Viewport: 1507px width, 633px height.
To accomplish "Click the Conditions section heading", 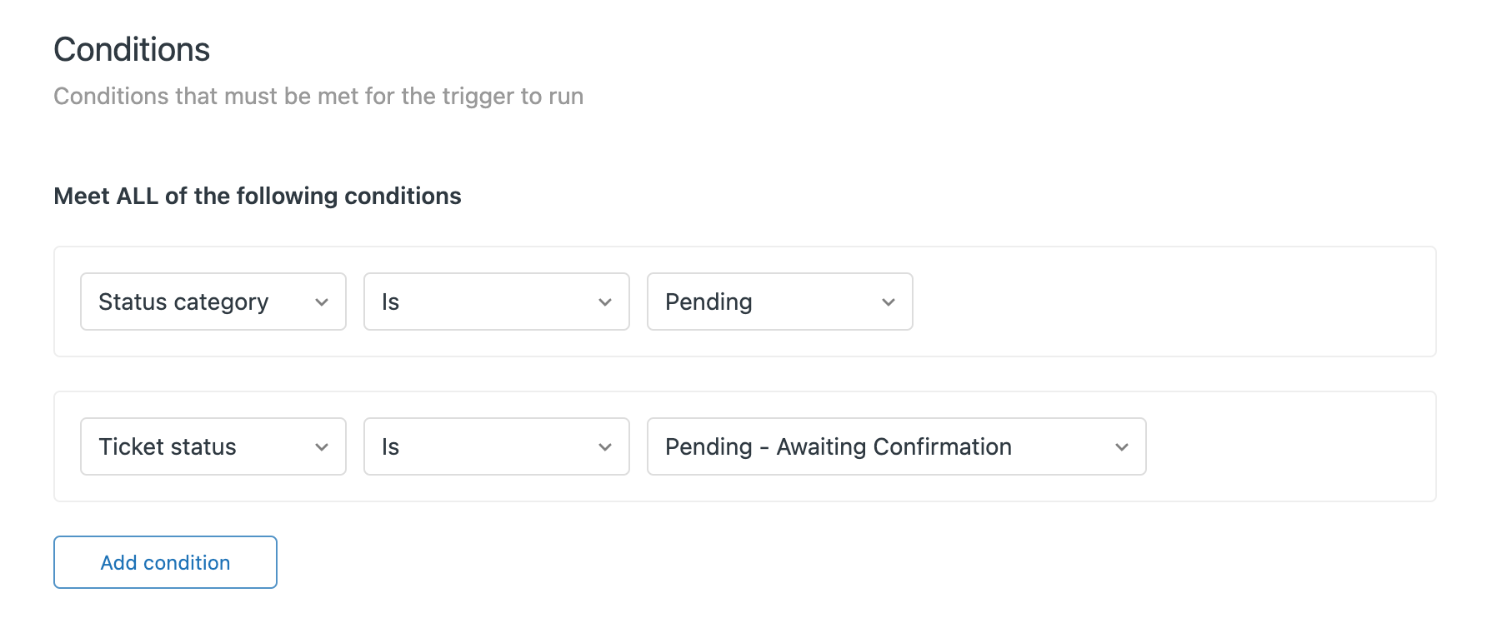I will pos(132,50).
